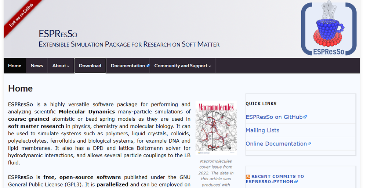Click bold text 'Molecular Dynamics'

(87, 112)
